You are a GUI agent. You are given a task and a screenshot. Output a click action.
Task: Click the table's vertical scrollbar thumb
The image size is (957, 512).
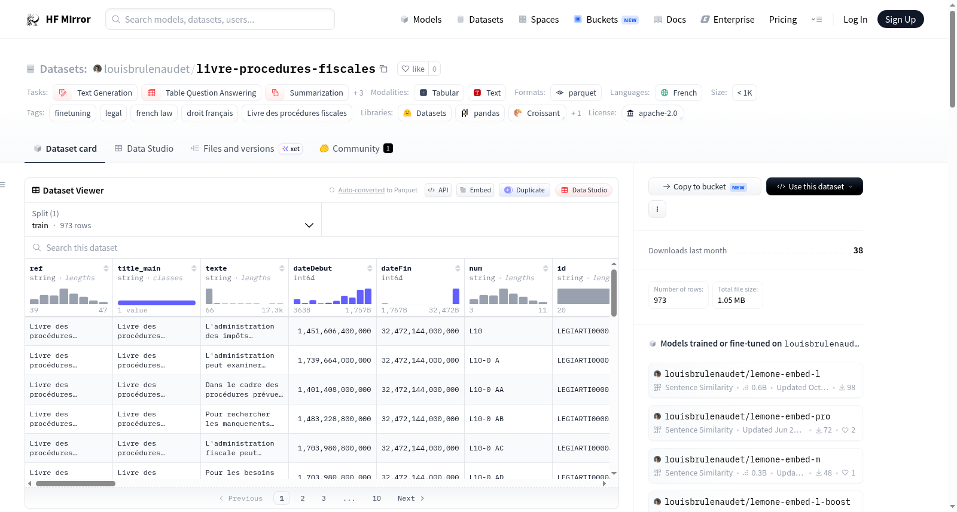tap(614, 293)
